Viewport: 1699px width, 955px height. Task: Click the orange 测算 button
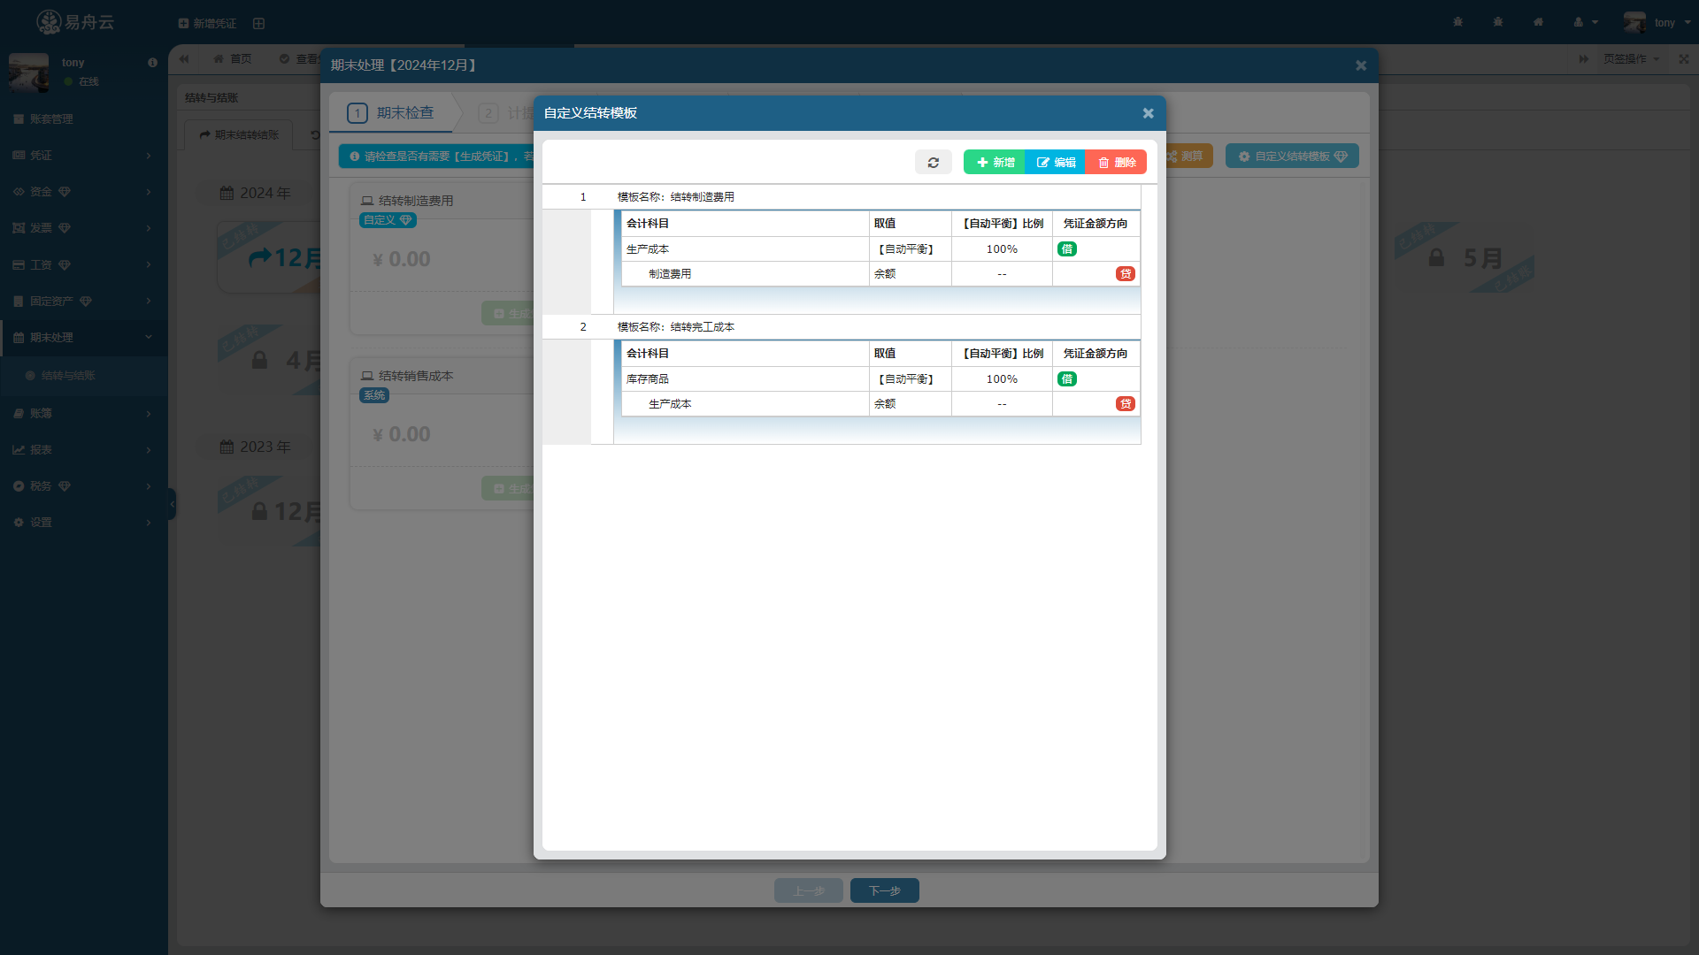[x=1187, y=157]
